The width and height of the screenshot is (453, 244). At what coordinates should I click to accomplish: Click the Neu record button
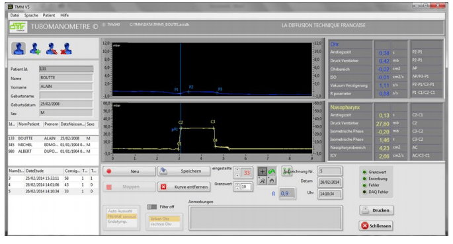(129, 171)
